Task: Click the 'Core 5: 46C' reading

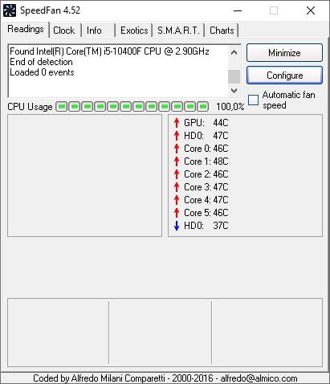Action: pyautogui.click(x=206, y=213)
